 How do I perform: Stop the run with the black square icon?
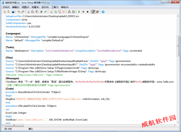(87, 12)
